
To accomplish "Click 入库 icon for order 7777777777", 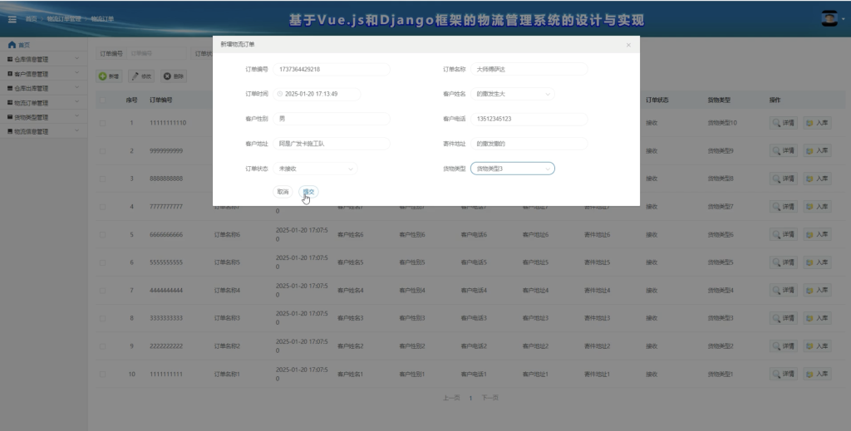I will tap(809, 207).
